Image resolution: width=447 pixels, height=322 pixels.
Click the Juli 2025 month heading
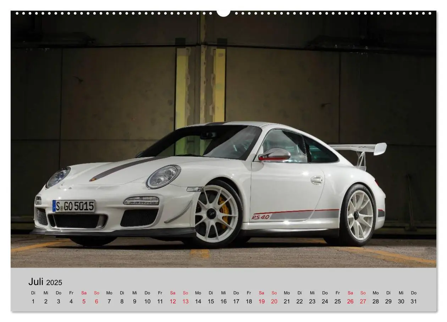point(45,282)
